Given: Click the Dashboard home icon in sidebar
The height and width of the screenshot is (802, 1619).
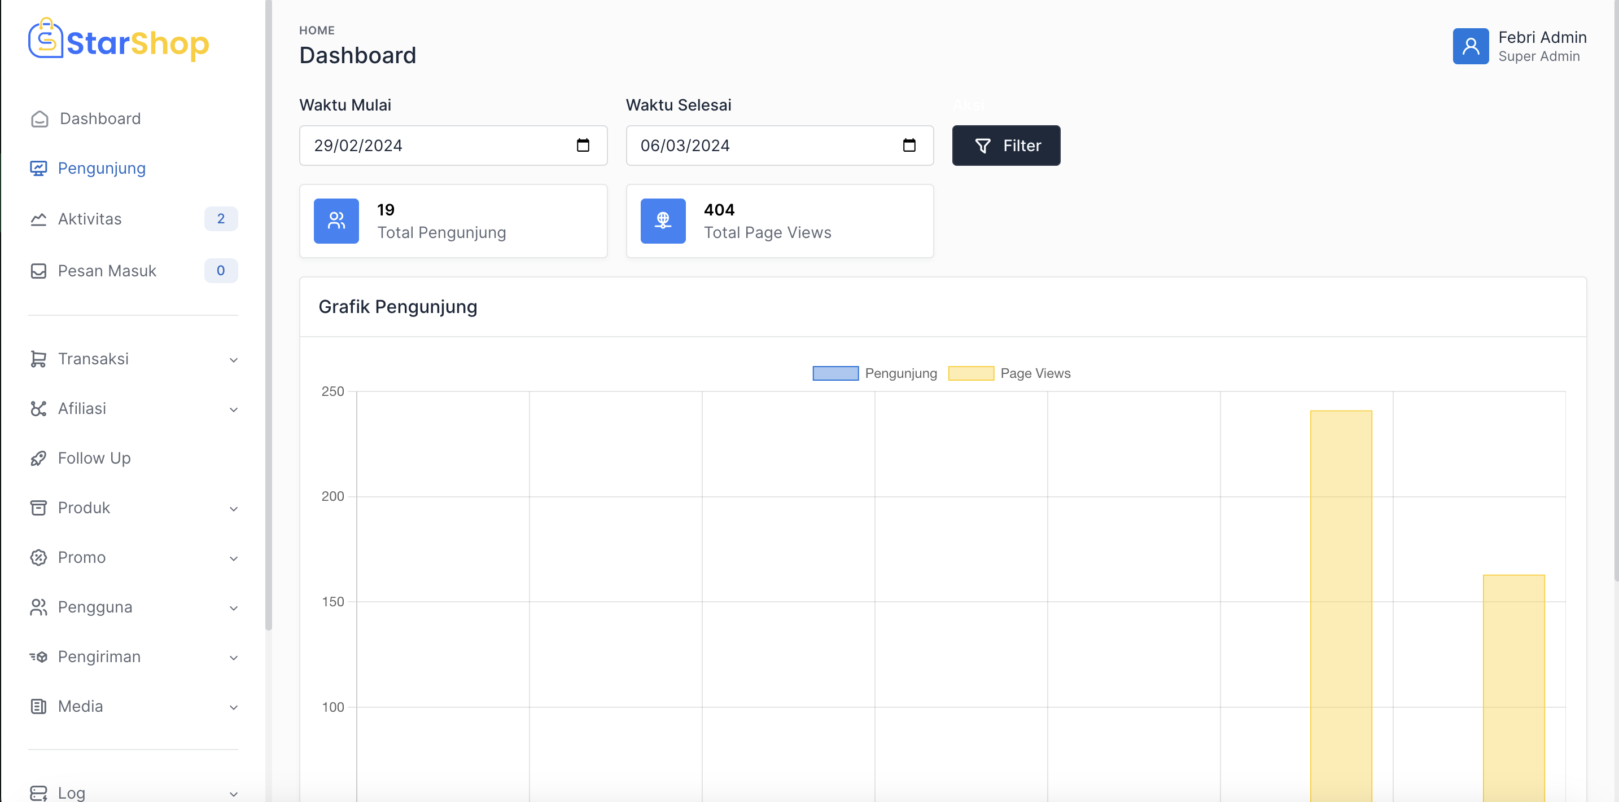Looking at the screenshot, I should (x=40, y=118).
